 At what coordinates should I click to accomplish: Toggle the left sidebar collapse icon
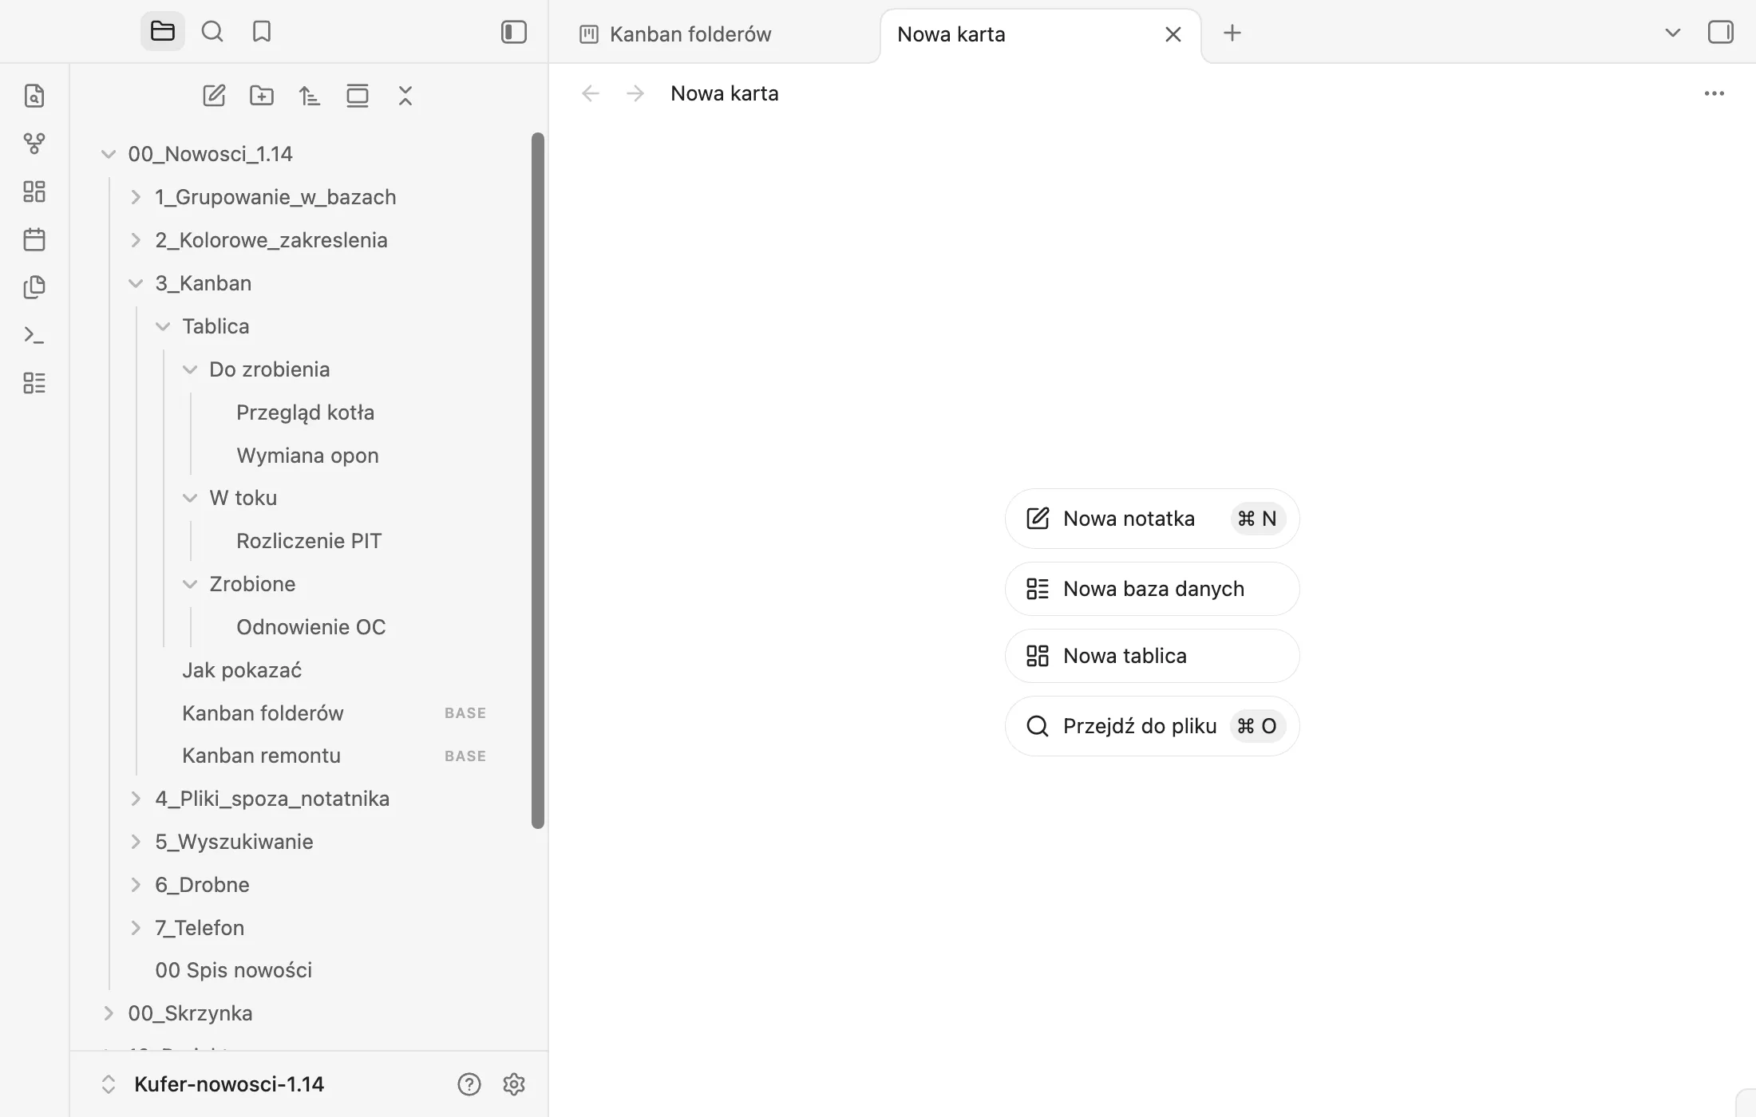coord(514,32)
